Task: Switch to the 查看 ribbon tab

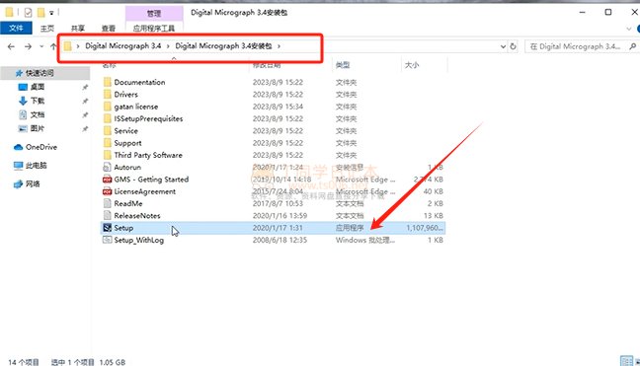Action: tap(109, 29)
